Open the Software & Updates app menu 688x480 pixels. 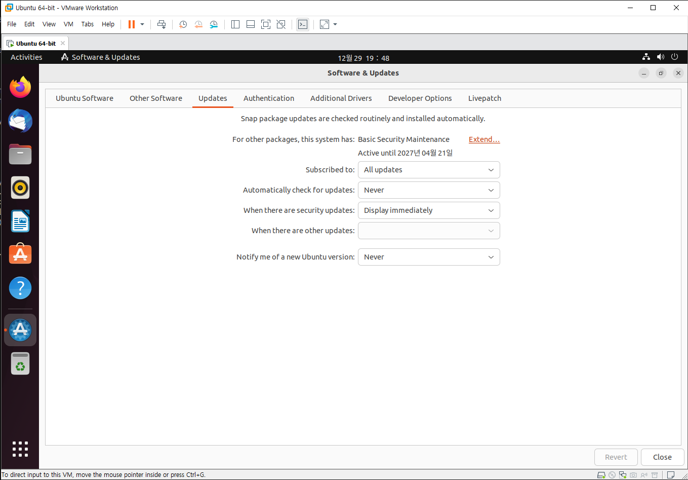pyautogui.click(x=100, y=57)
